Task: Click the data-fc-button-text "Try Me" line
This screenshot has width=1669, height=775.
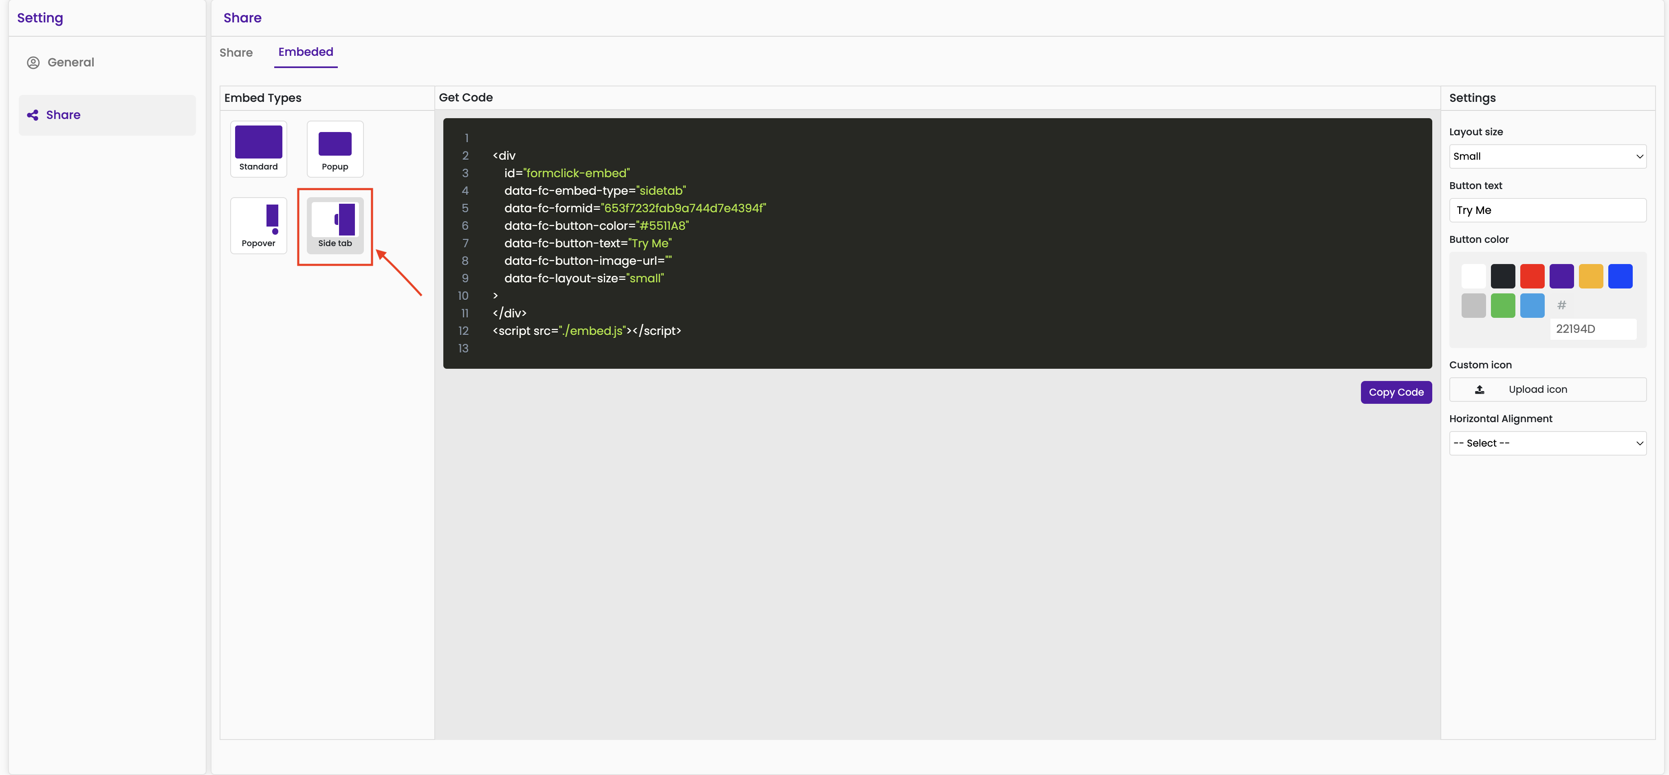Action: [x=588, y=243]
